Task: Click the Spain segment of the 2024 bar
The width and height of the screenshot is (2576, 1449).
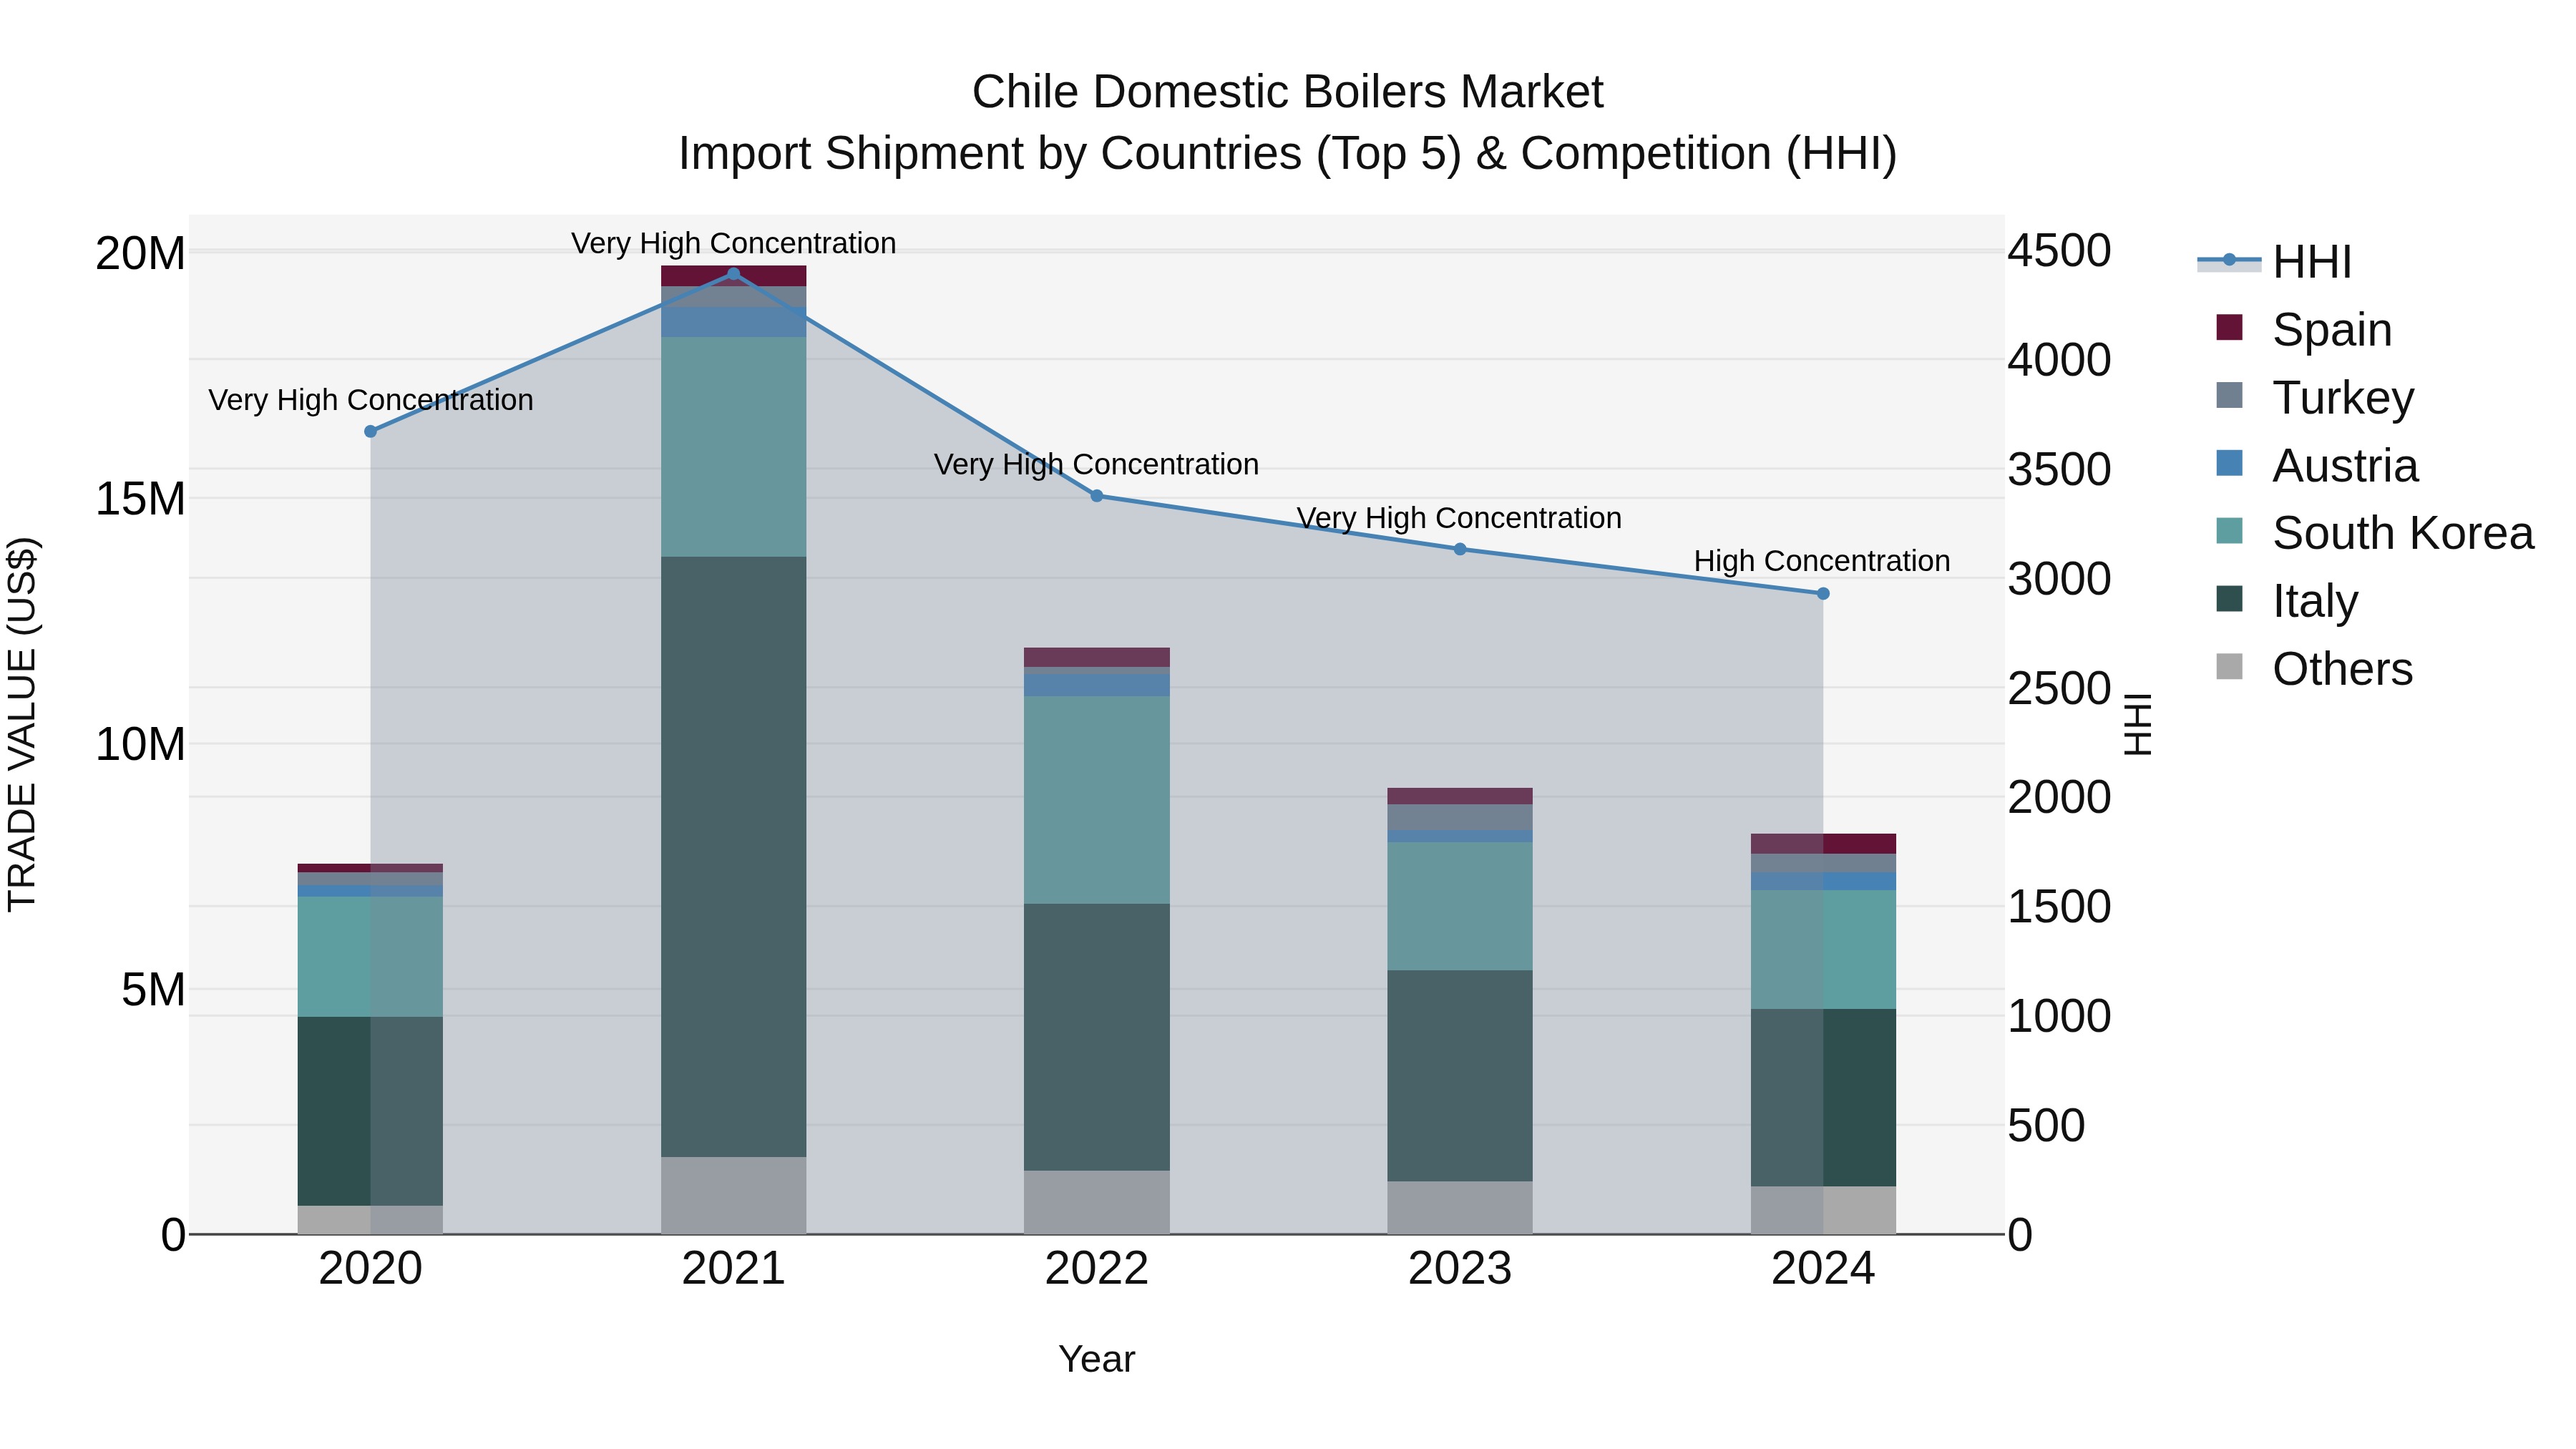Action: [x=1823, y=844]
